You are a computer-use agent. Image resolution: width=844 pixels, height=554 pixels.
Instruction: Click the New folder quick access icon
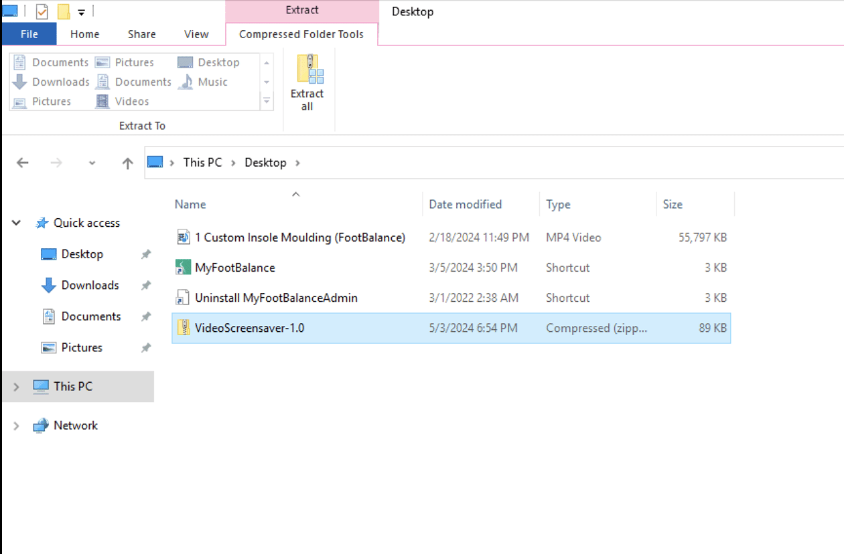pyautogui.click(x=62, y=11)
